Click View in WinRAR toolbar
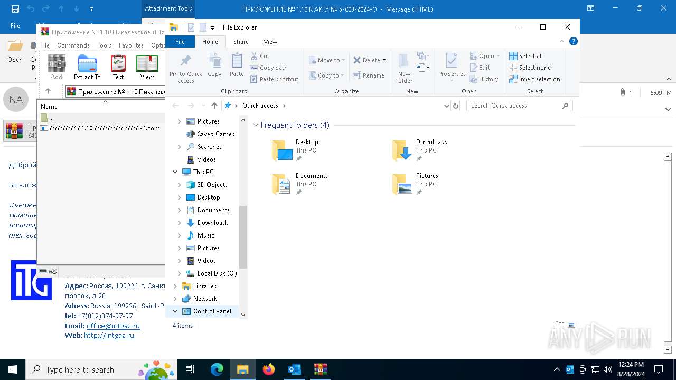Image resolution: width=676 pixels, height=380 pixels. click(x=147, y=67)
